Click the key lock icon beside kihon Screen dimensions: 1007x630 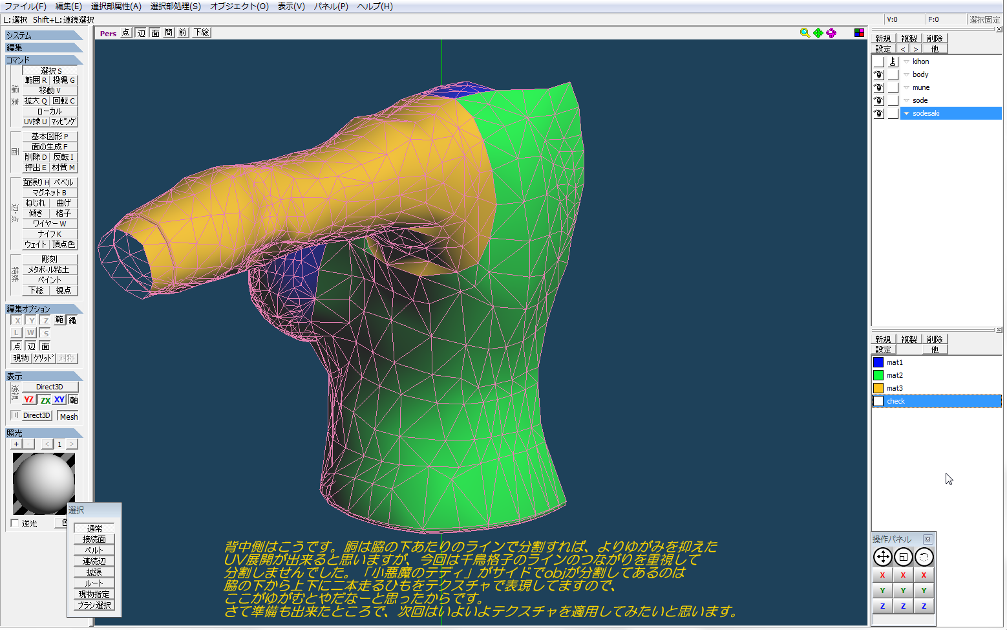(893, 61)
